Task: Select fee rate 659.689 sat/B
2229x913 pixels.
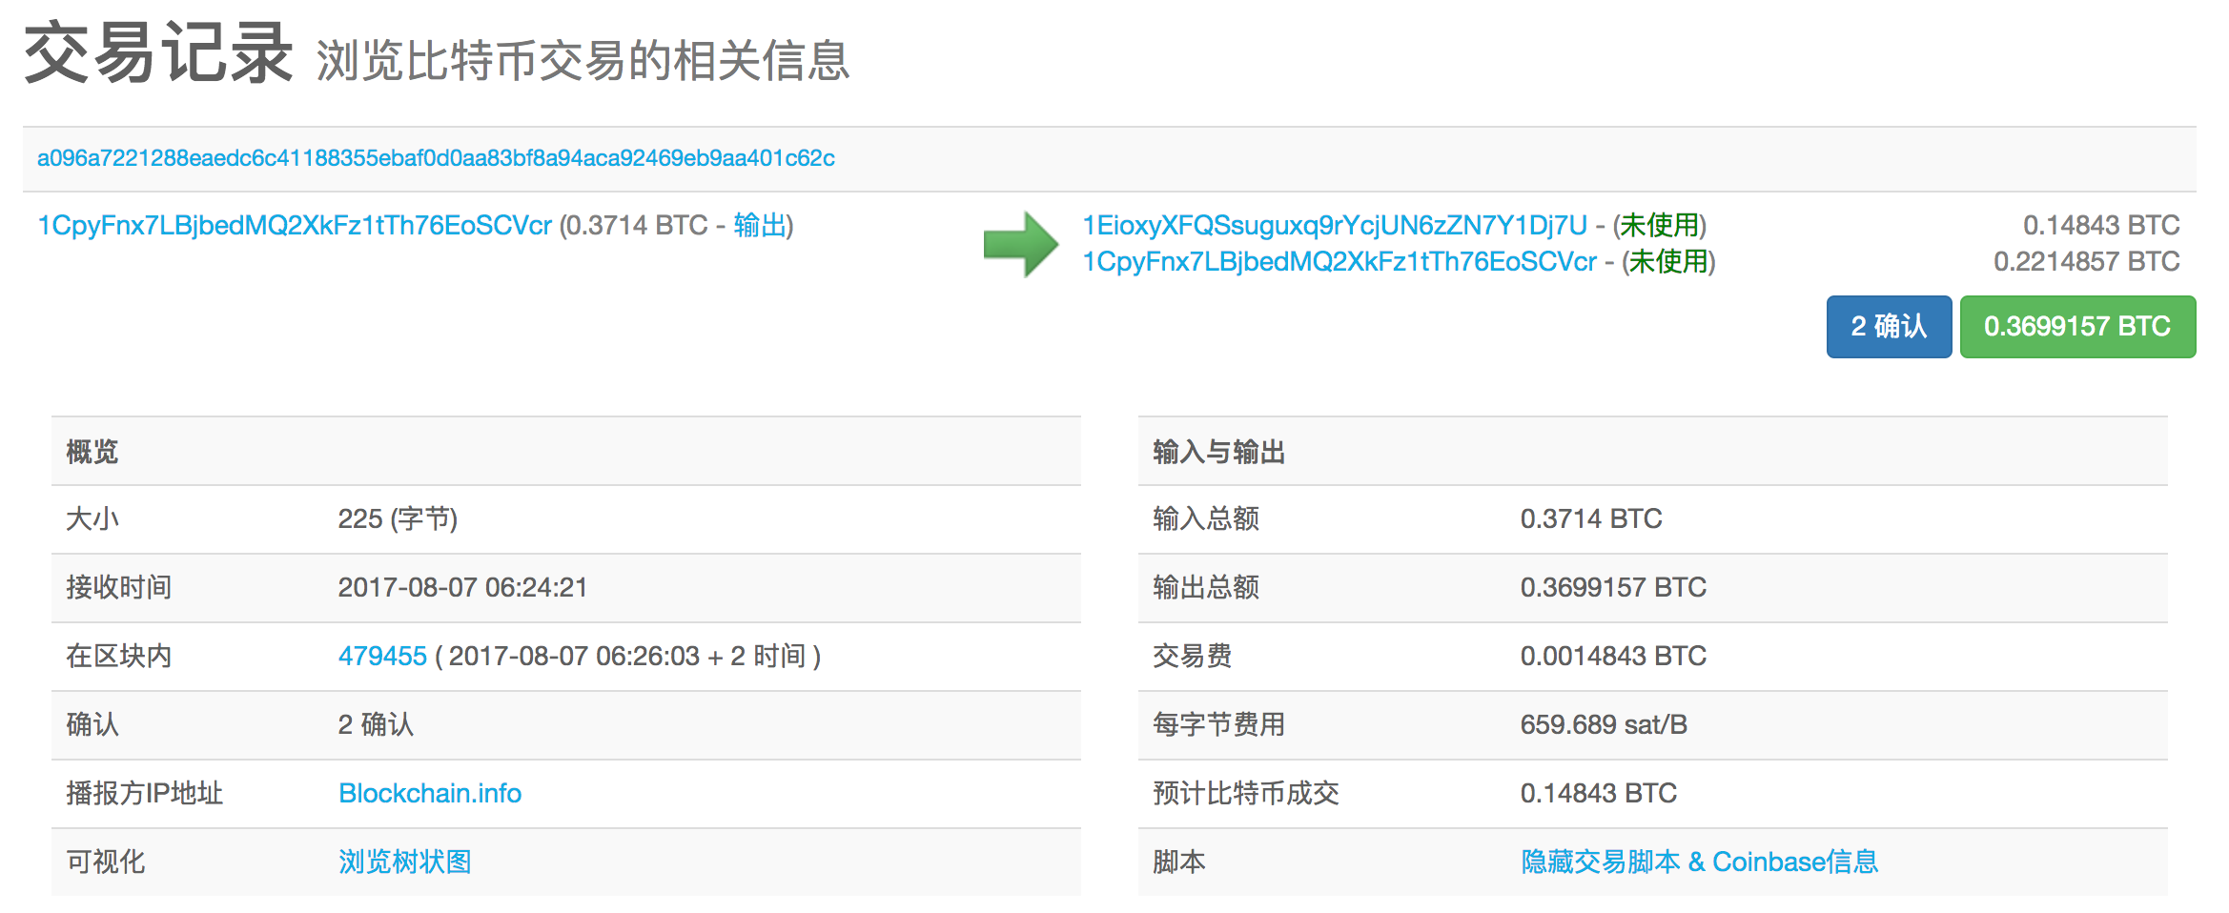Action: point(1604,725)
